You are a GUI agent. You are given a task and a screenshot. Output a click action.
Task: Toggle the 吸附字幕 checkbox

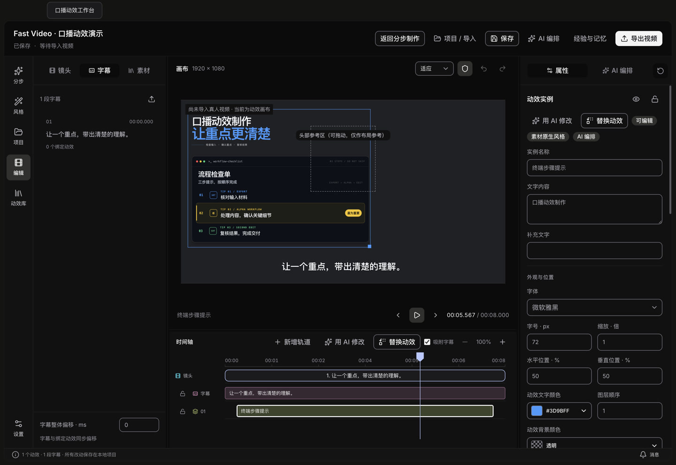coord(427,342)
